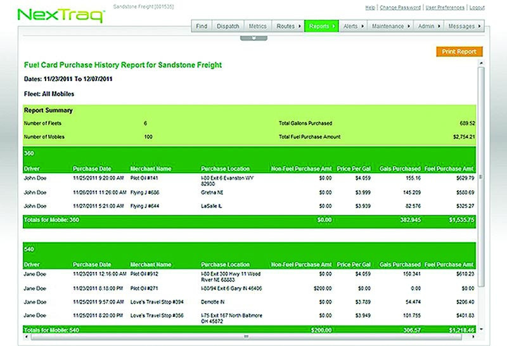
Task: Click the Logout link
Action: click(477, 8)
